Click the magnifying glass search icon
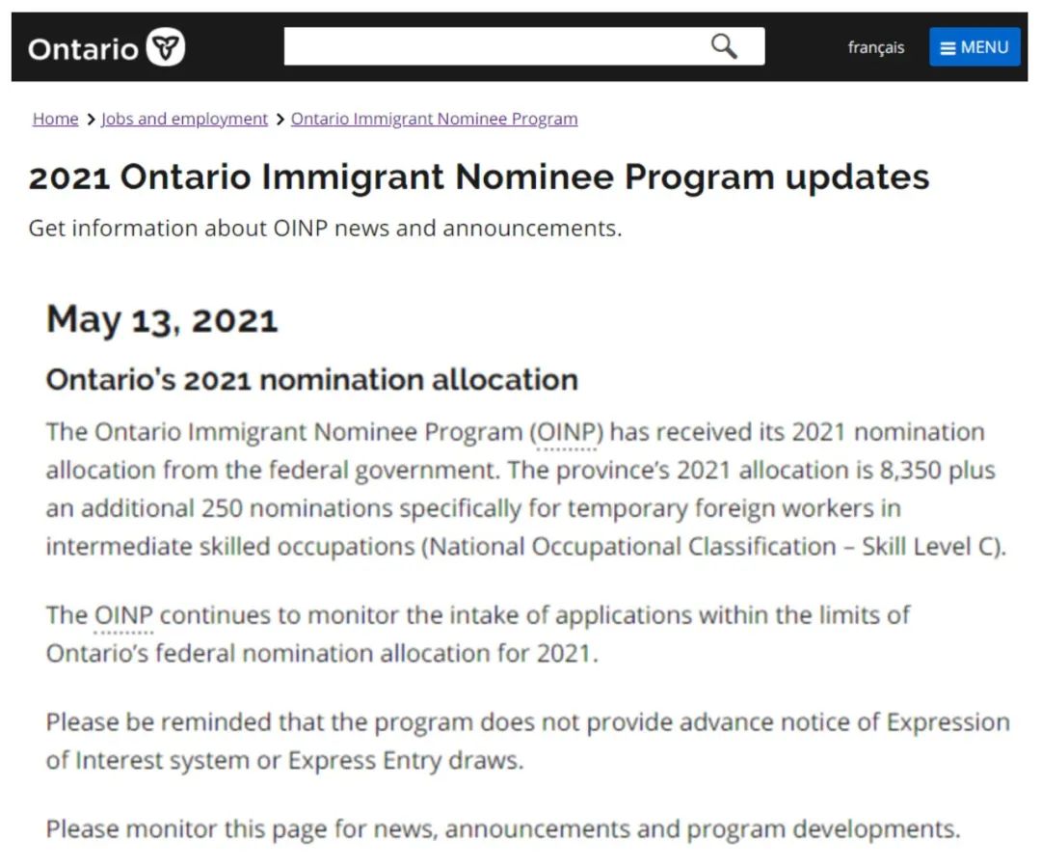 [724, 46]
